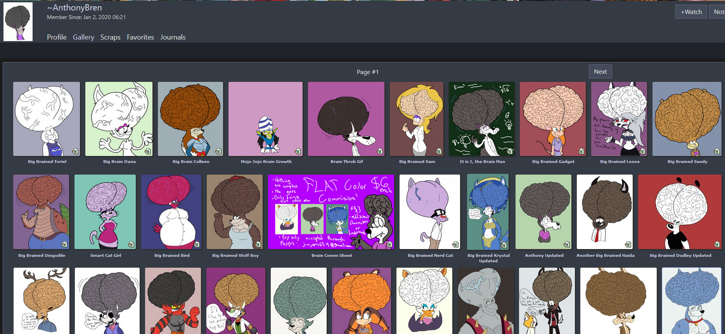Click the 'Big Brained Sandy' title link
Image resolution: width=725 pixels, height=334 pixels.
tap(687, 161)
